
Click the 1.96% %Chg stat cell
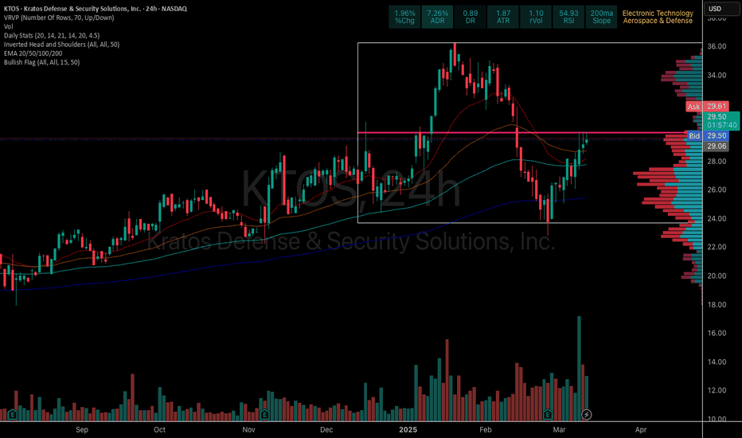(404, 17)
